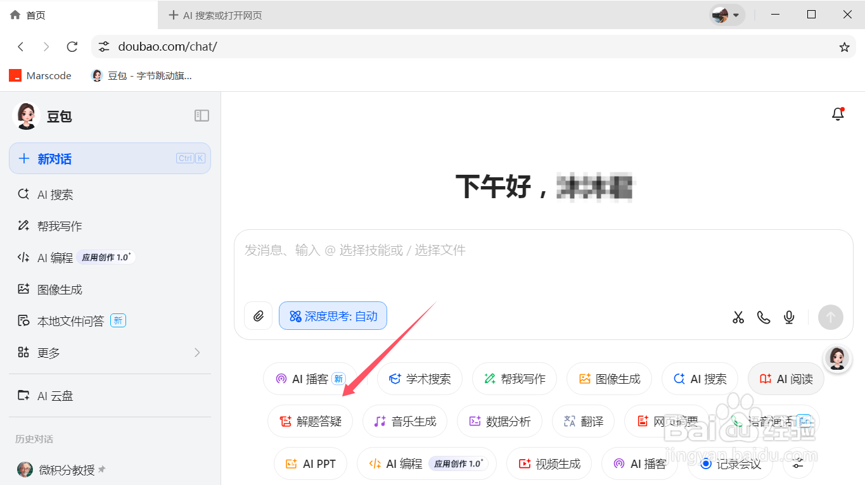This screenshot has width=865, height=485.
Task: Open a new tab with the plus icon
Action: 173,15
